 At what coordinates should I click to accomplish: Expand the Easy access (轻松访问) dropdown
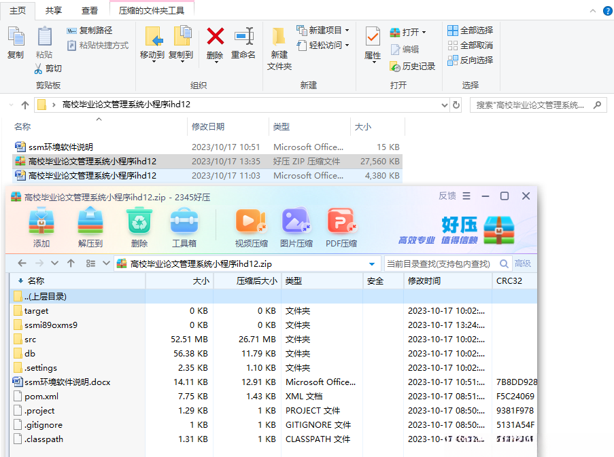pyautogui.click(x=347, y=45)
